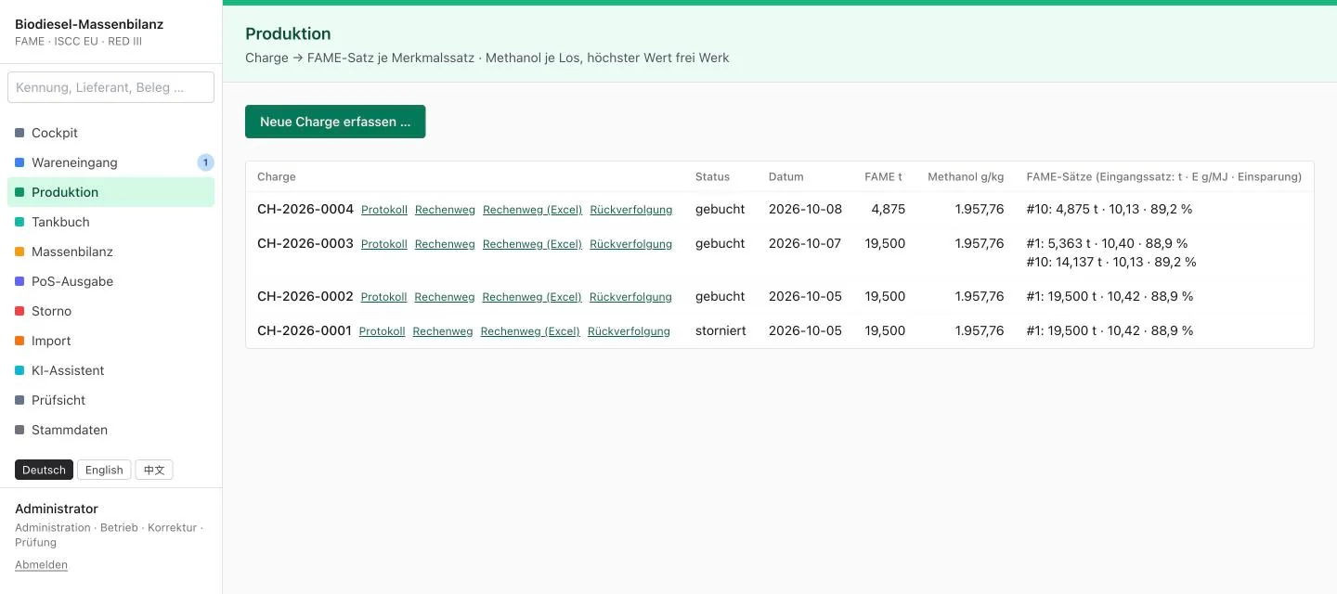1337x594 pixels.
Task: Go to Wareneingang section
Action: [110, 162]
